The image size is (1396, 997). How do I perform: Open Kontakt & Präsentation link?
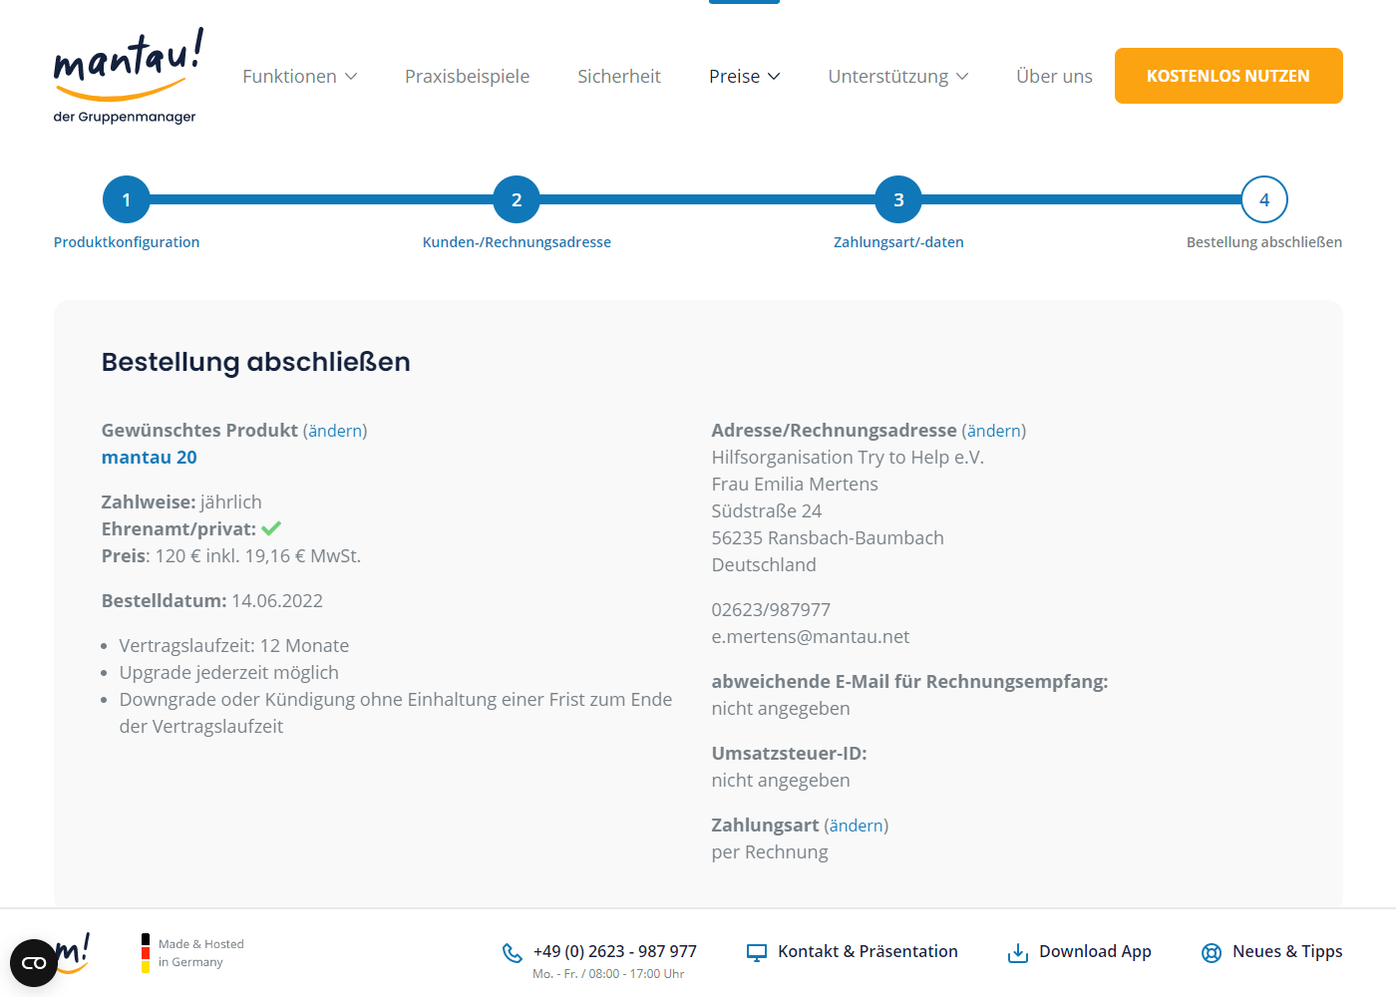tap(868, 951)
